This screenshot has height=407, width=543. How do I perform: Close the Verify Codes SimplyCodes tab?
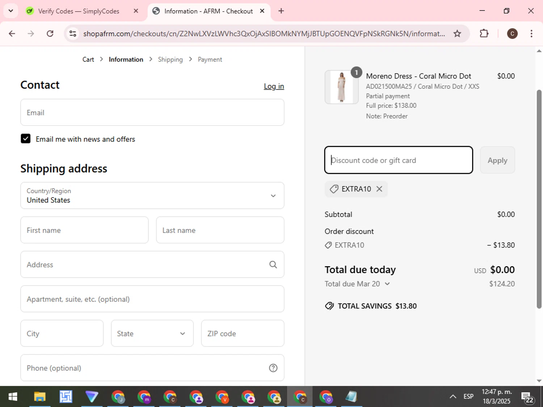136,11
